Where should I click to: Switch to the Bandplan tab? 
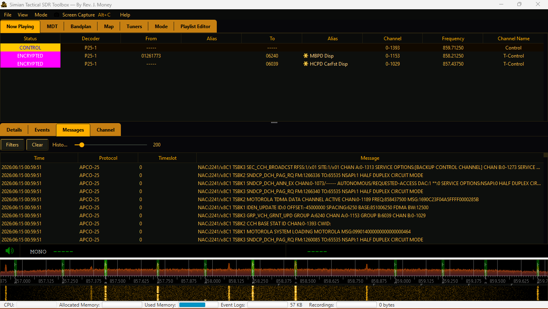point(81,27)
